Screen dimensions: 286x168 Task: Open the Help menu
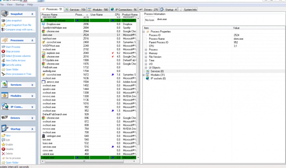pyautogui.click(x=30, y=4)
